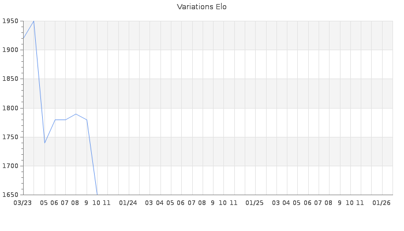Pick the 1700 label on the y-axis

(11, 166)
